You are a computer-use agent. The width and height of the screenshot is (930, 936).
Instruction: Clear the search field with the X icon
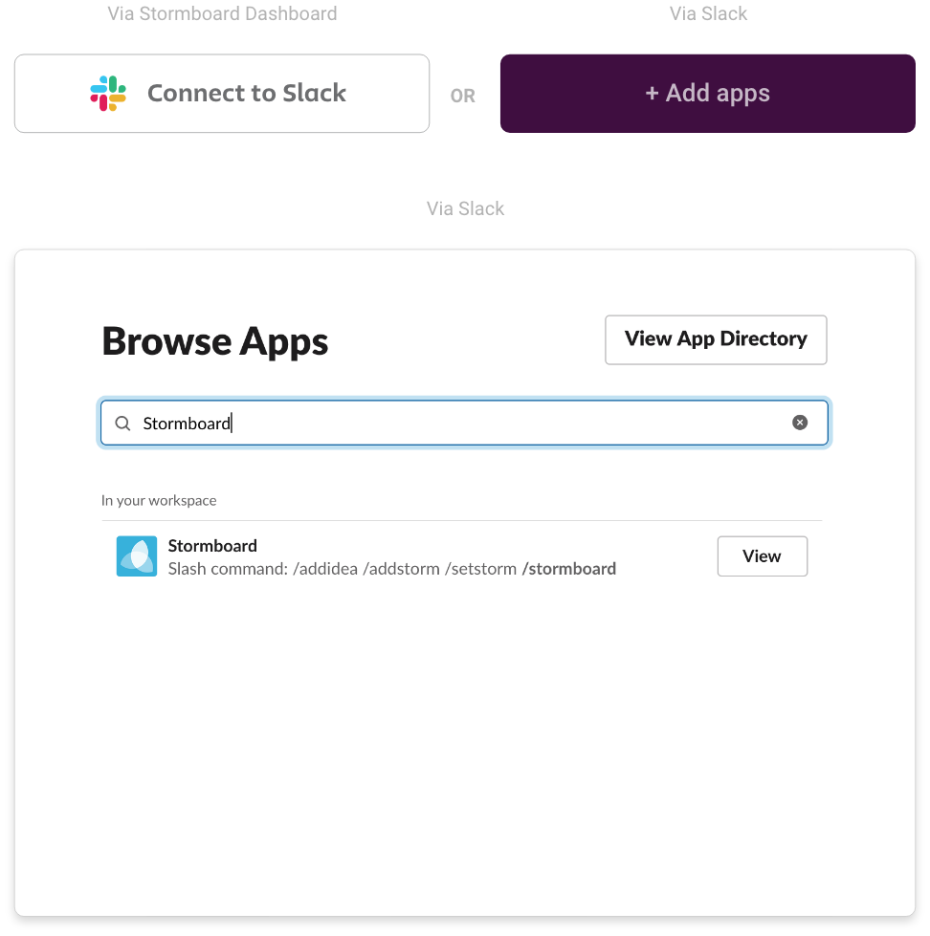(x=800, y=423)
